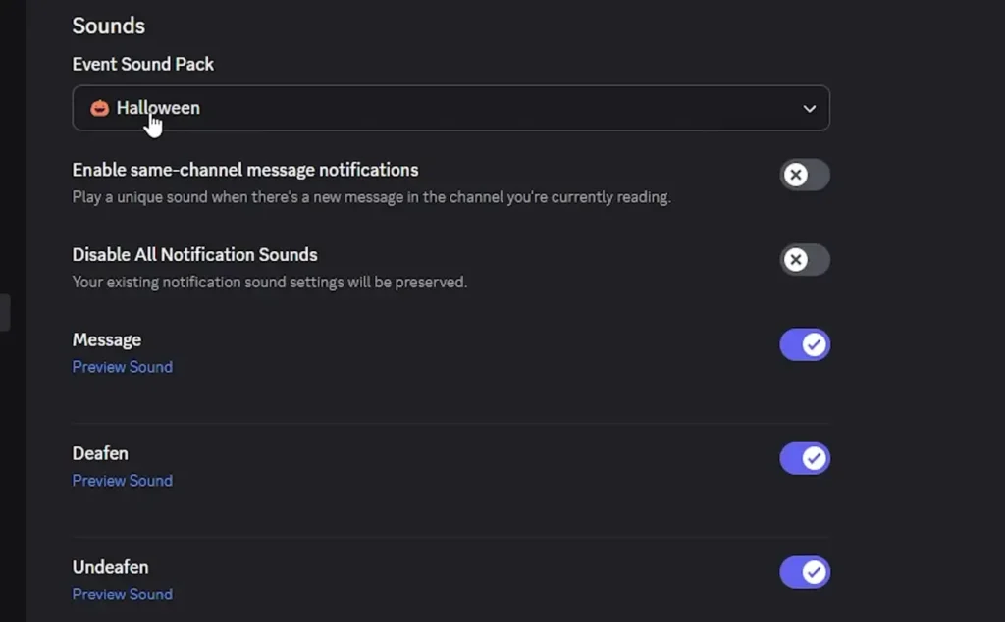Preview the Deafen sound
This screenshot has height=622, width=1005.
click(122, 480)
